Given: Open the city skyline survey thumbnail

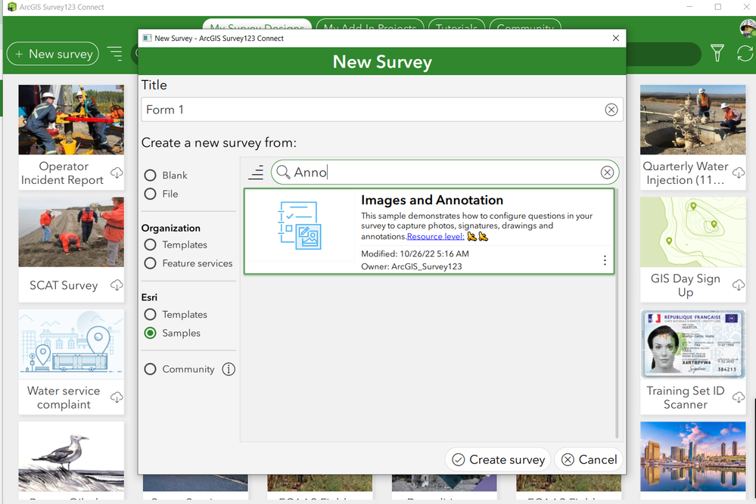Looking at the screenshot, I should pyautogui.click(x=693, y=457).
